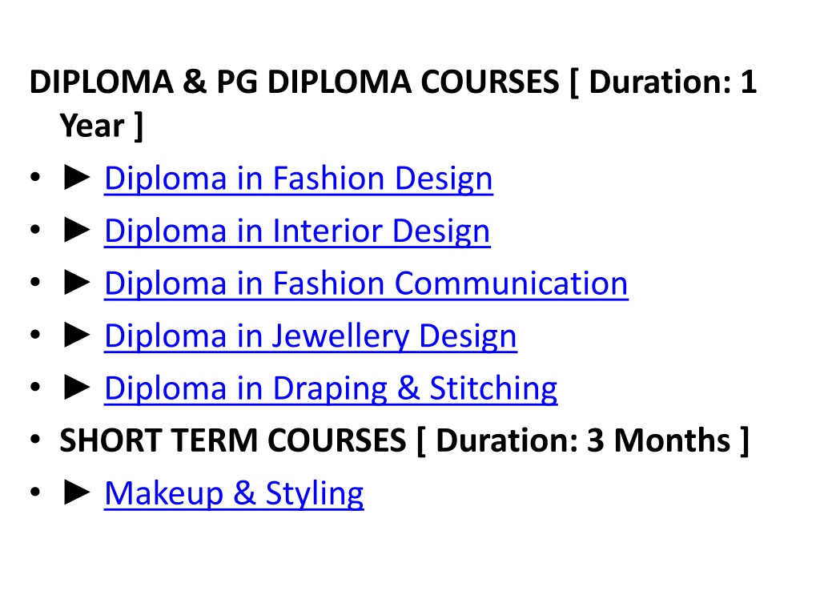The image size is (820, 615).
Task: Click the arrow icon beside Draping & Stitching
Action: 76,387
